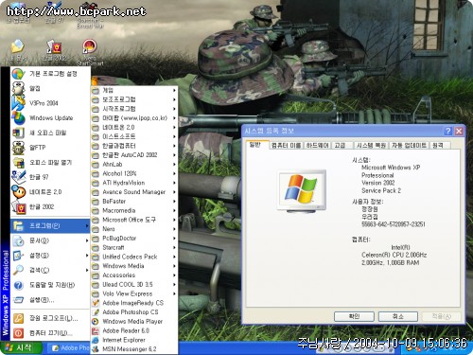Expand the 한글판 AutoCAD 2002 folder
473x355 pixels.
[134, 155]
